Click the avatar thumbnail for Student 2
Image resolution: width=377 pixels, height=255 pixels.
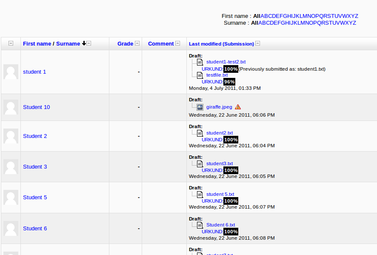[x=11, y=136]
